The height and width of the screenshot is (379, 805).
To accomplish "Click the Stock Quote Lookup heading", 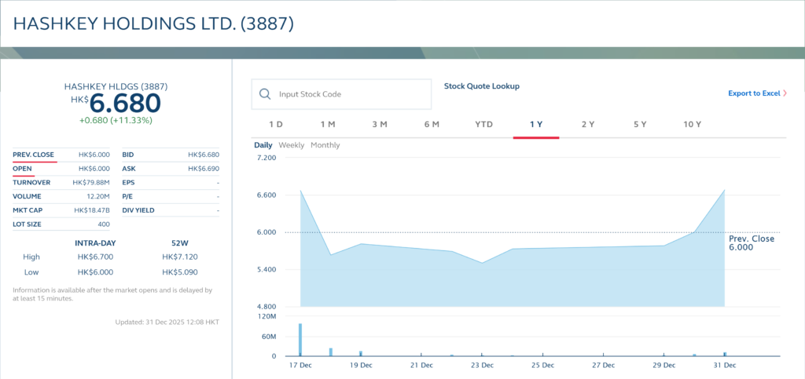I will 482,86.
